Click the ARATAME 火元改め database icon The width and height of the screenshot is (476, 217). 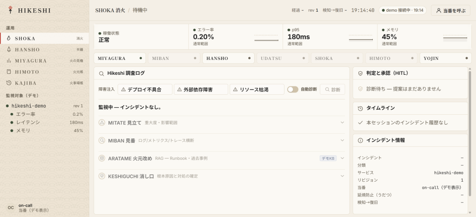[102, 158]
